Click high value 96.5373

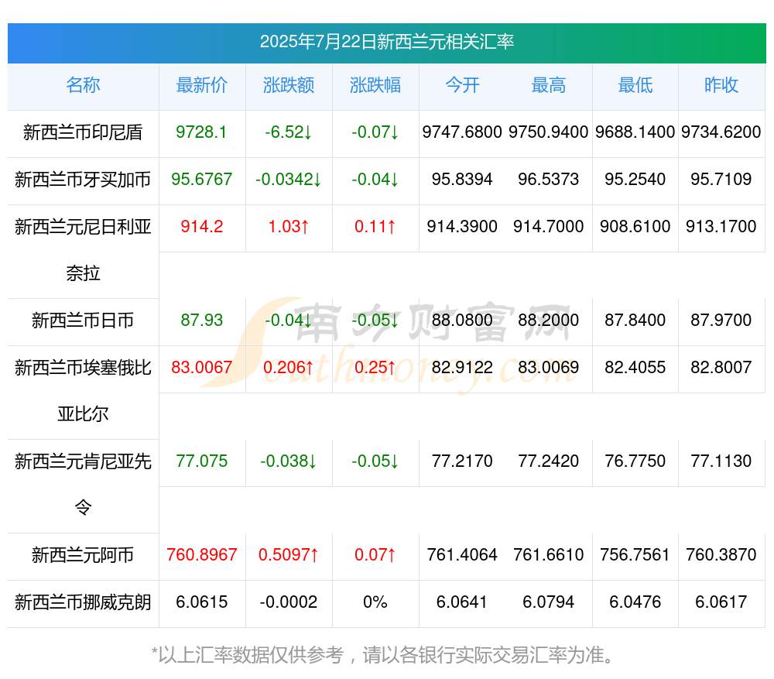click(549, 179)
